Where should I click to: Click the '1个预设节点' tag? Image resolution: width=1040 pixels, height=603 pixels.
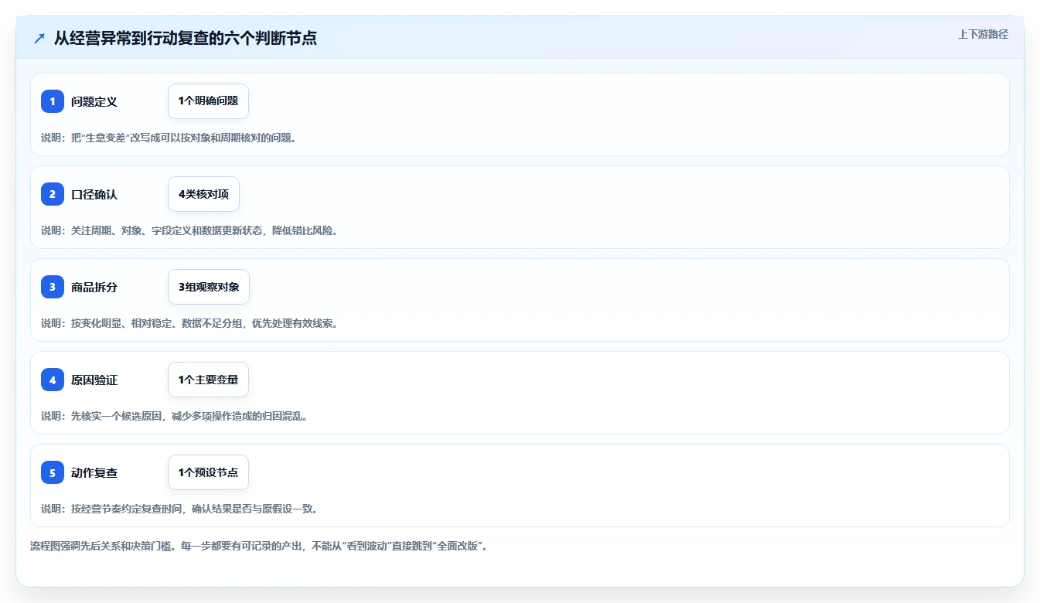208,472
